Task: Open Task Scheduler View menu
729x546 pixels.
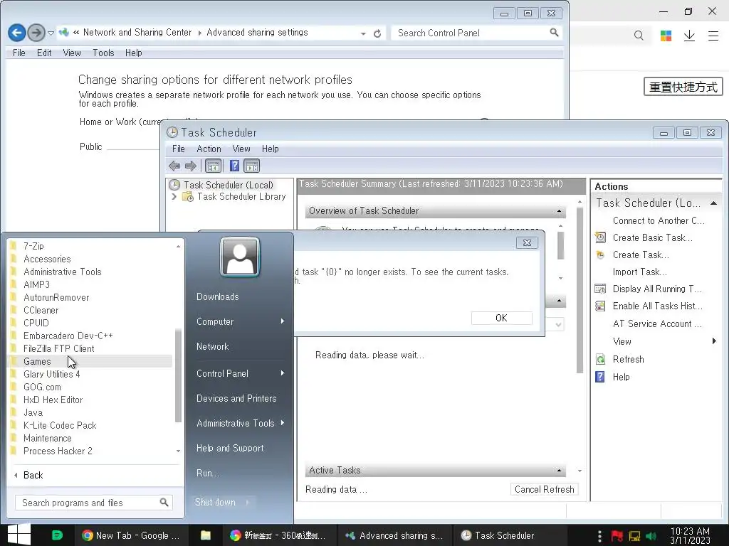Action: [241, 149]
